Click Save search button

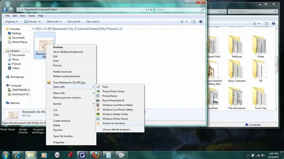coord(74,22)
